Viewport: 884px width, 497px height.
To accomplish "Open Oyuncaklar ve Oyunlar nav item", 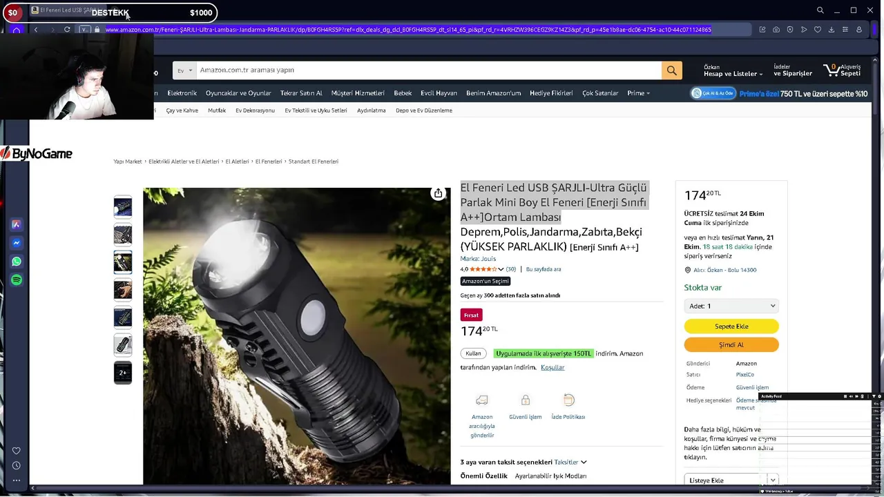I will 238,93.
